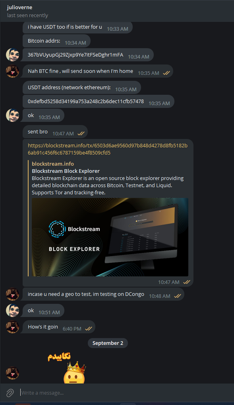Click the Bitcoin address message bubble
Screen dimensions: 234x405
click(88, 55)
